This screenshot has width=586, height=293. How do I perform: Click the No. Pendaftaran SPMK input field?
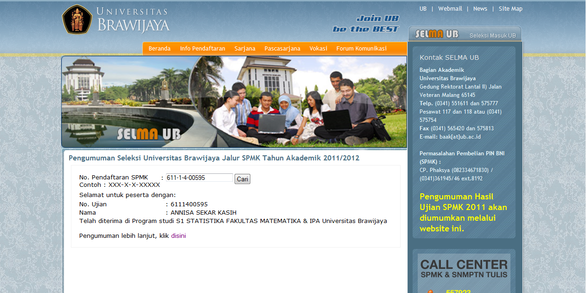click(199, 178)
